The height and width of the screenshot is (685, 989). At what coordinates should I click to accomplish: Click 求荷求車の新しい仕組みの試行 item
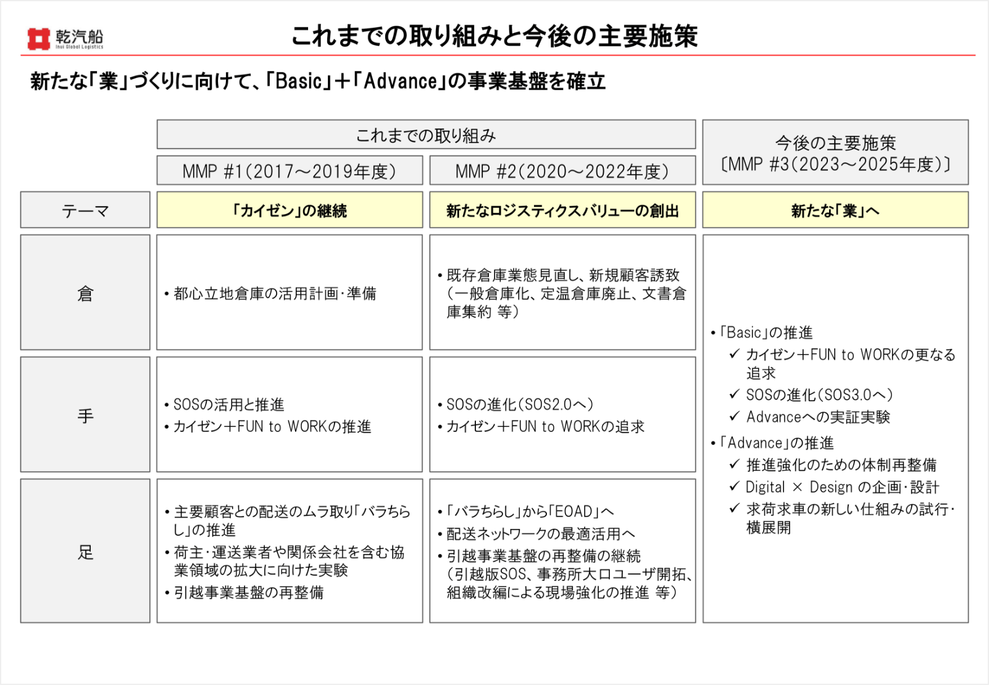coord(842,518)
